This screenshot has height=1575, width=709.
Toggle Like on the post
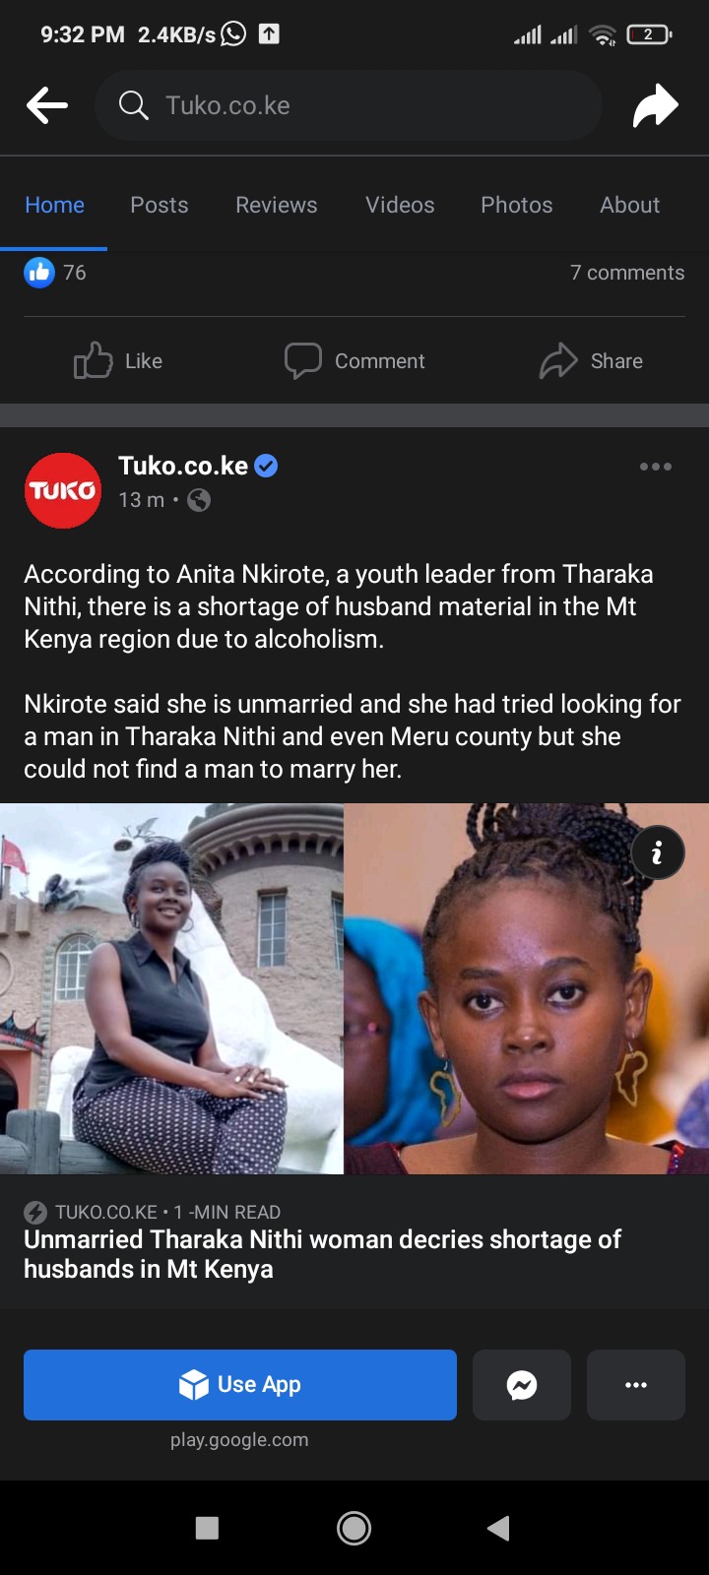point(118,361)
